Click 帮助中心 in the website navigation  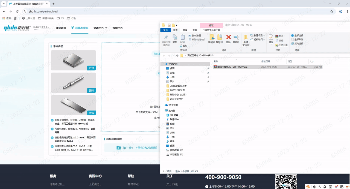(x=117, y=28)
